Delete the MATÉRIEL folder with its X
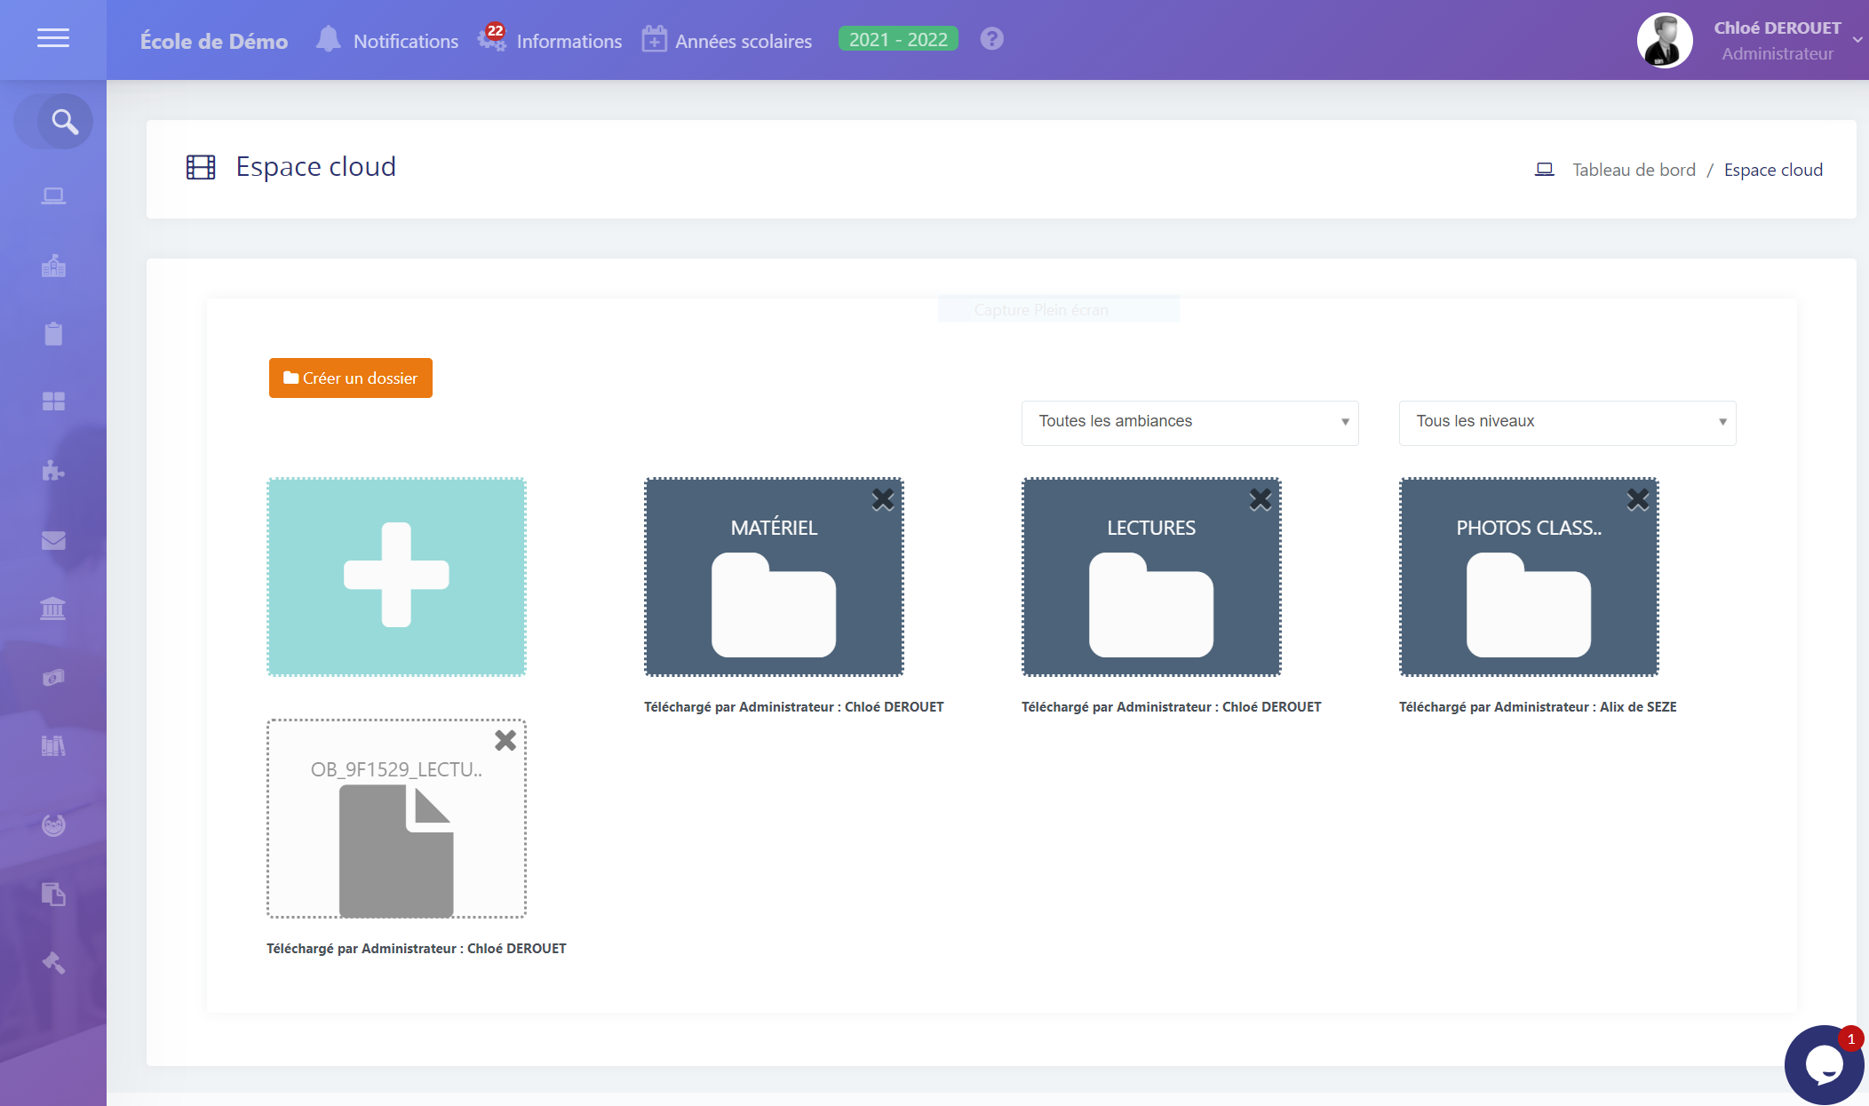 click(x=882, y=500)
